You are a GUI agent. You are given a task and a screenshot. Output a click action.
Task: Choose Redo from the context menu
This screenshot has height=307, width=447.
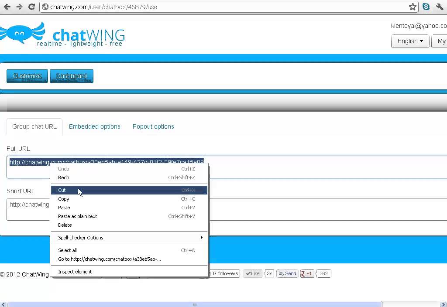129,177
